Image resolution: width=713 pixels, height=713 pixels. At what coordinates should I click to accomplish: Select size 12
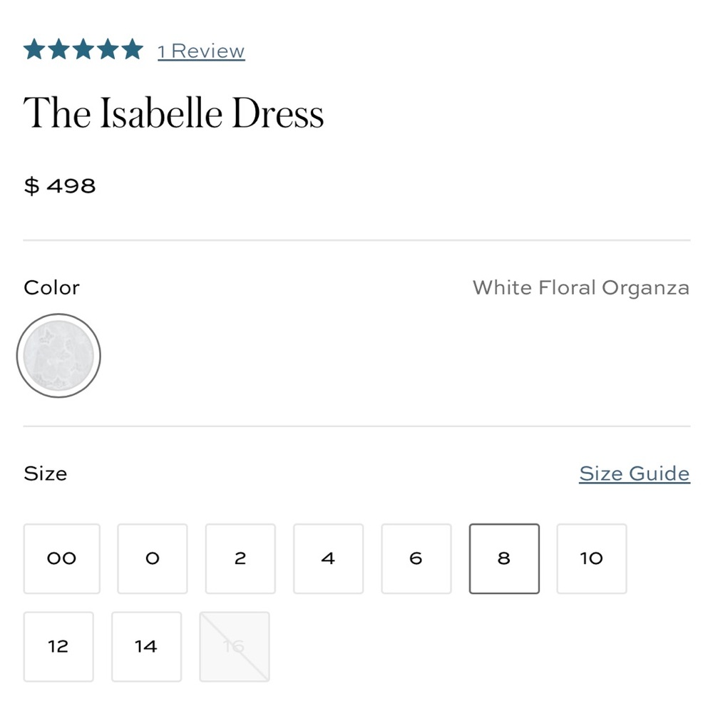58,646
